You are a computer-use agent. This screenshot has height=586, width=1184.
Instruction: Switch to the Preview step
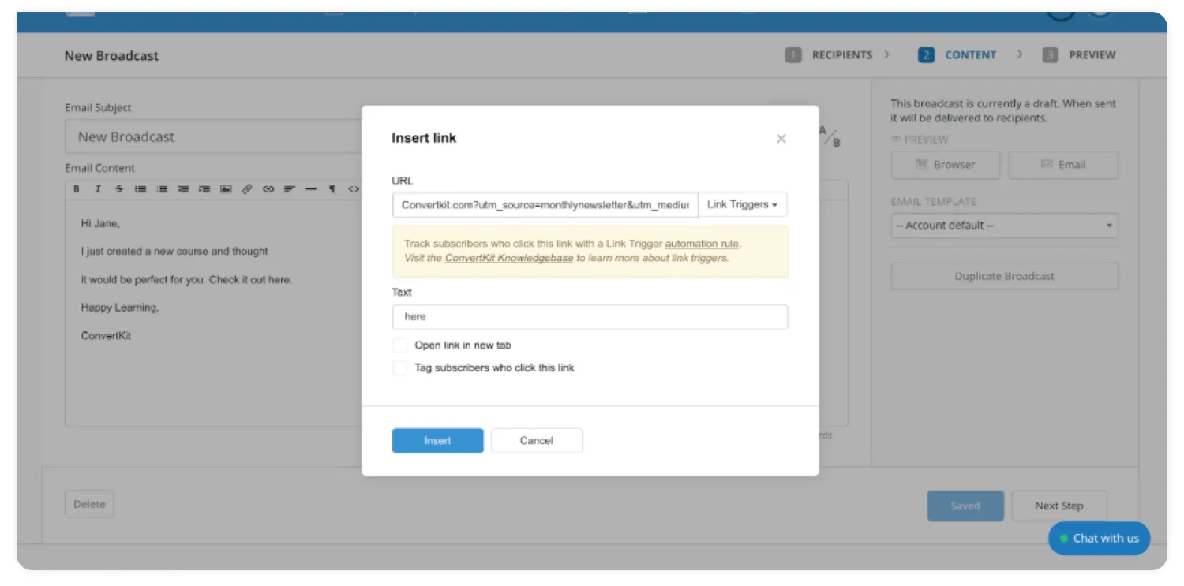[x=1082, y=55]
